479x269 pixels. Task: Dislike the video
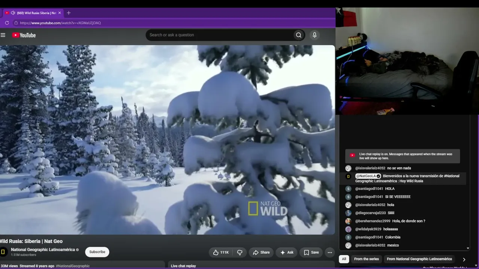pyautogui.click(x=240, y=253)
